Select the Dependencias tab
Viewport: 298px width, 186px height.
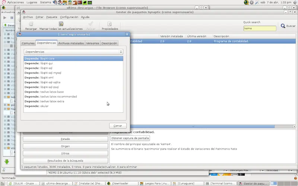click(46, 43)
